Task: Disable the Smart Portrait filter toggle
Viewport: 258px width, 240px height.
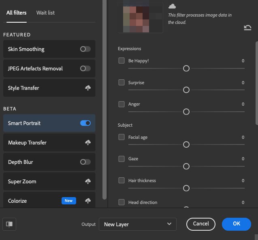Action: tap(85, 123)
